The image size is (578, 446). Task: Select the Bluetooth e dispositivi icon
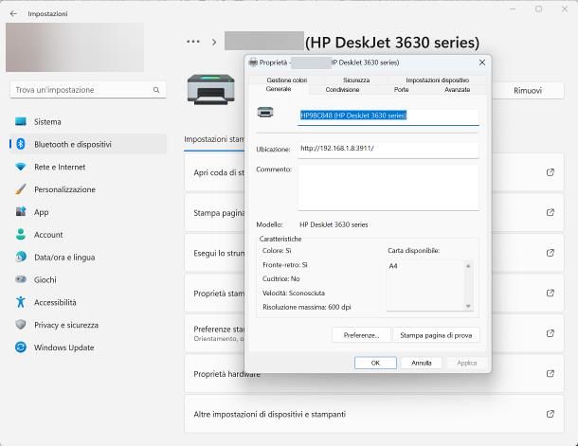21,144
